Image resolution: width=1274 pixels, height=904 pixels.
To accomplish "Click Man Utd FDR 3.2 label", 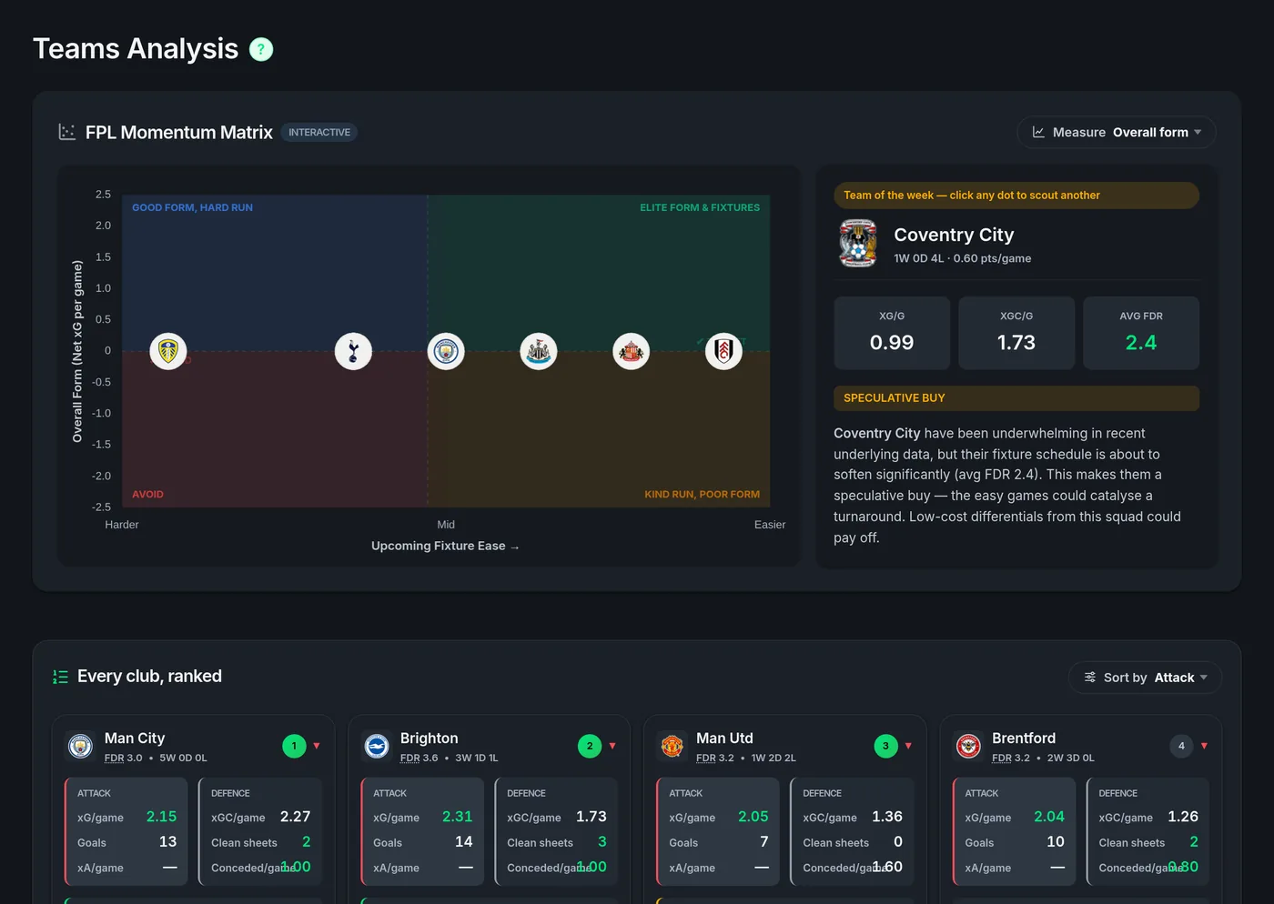I will tap(715, 758).
